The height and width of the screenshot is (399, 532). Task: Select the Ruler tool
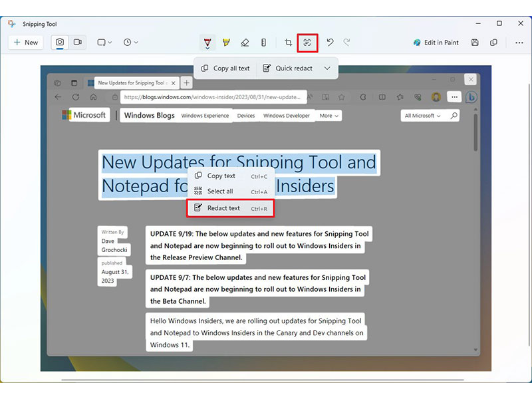coord(263,43)
